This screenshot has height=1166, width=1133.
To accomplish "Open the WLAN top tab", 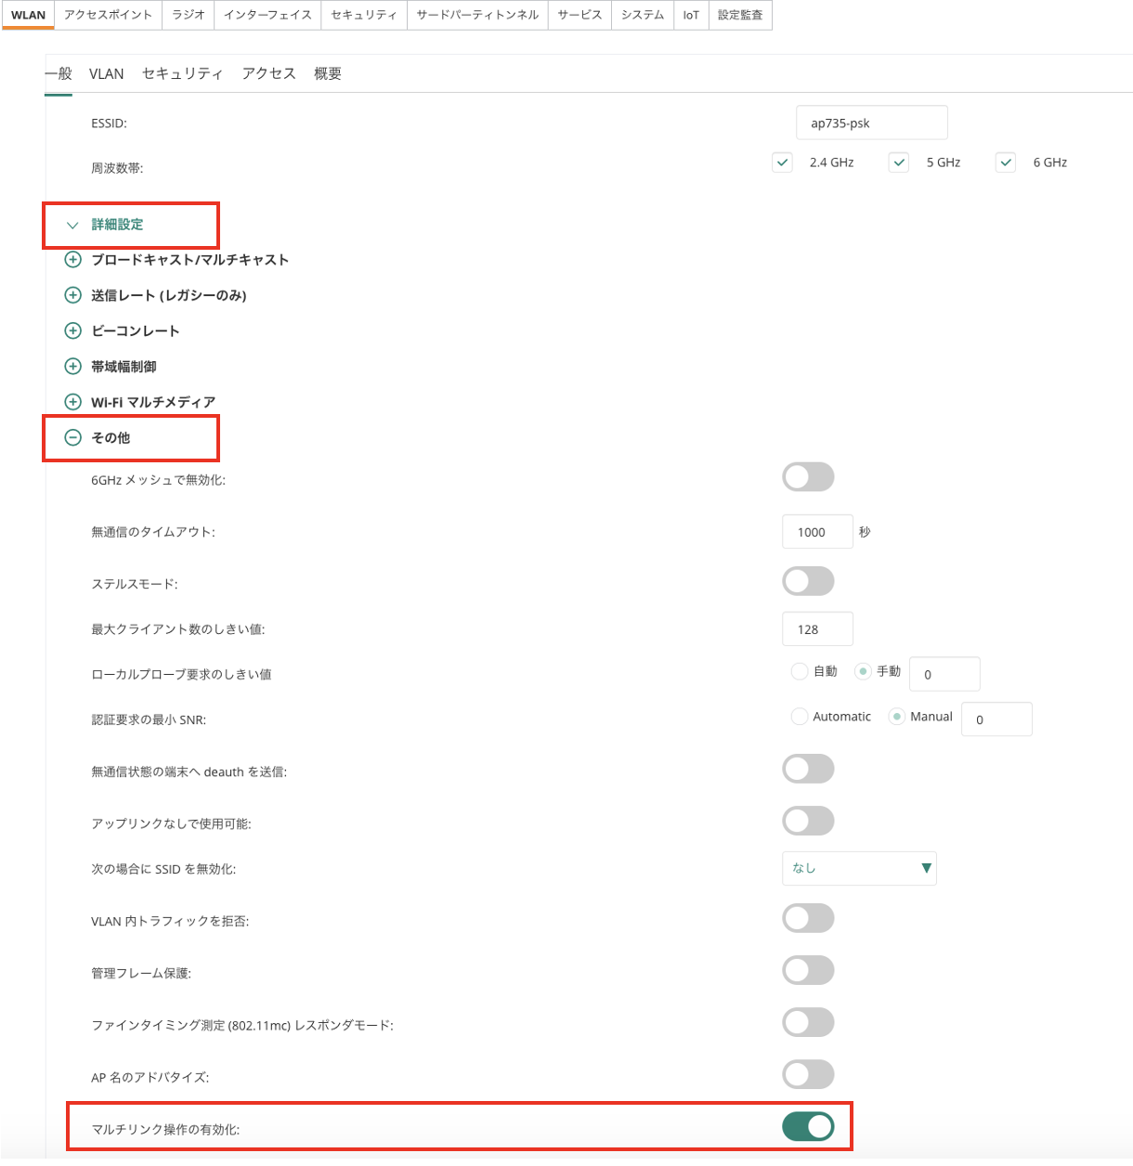I will click(x=28, y=15).
